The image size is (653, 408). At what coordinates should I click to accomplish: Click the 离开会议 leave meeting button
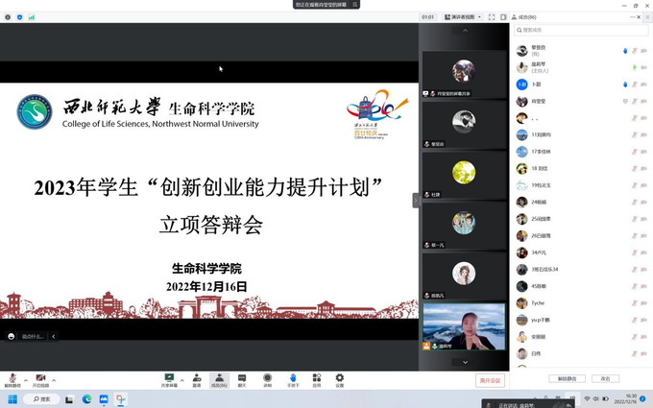[x=490, y=380]
